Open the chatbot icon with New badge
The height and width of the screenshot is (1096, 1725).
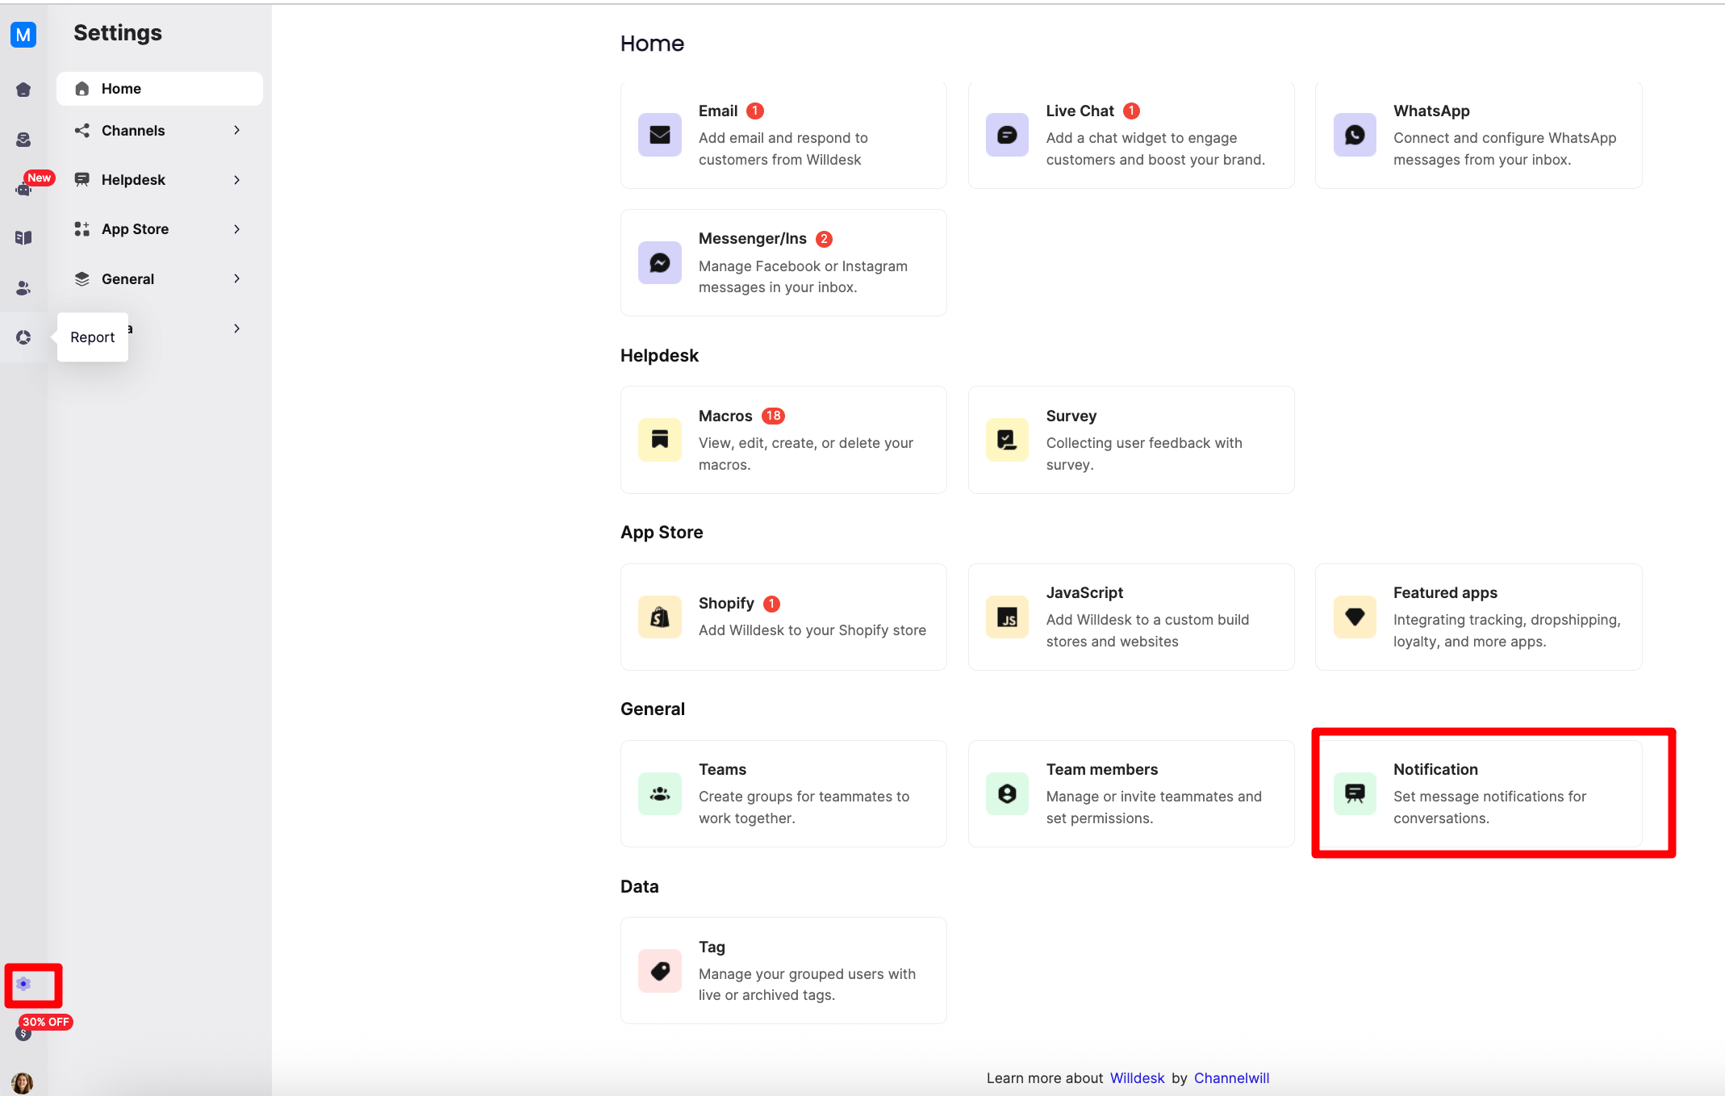tap(23, 189)
